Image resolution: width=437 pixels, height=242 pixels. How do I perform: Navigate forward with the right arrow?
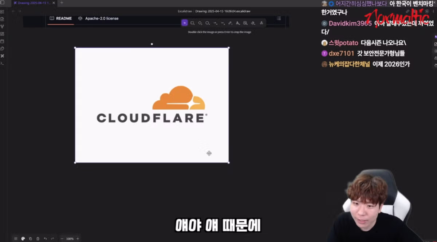(x=19, y=11)
